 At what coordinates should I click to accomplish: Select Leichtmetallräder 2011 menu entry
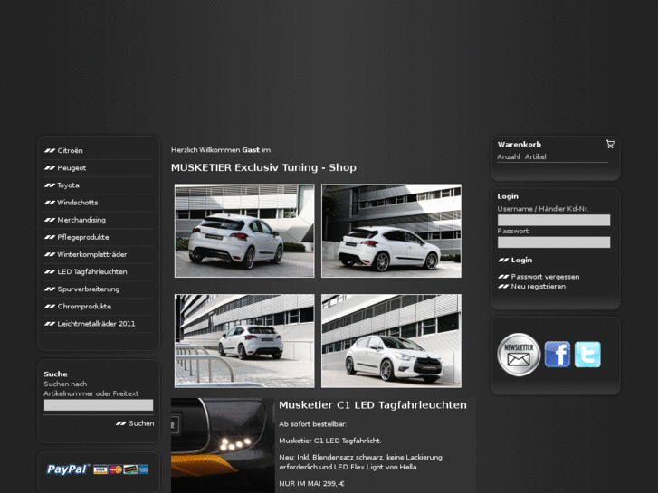96,324
